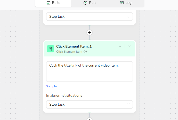Switch to the Build tab
Viewport: 178px width, 120px height.
click(x=53, y=3)
